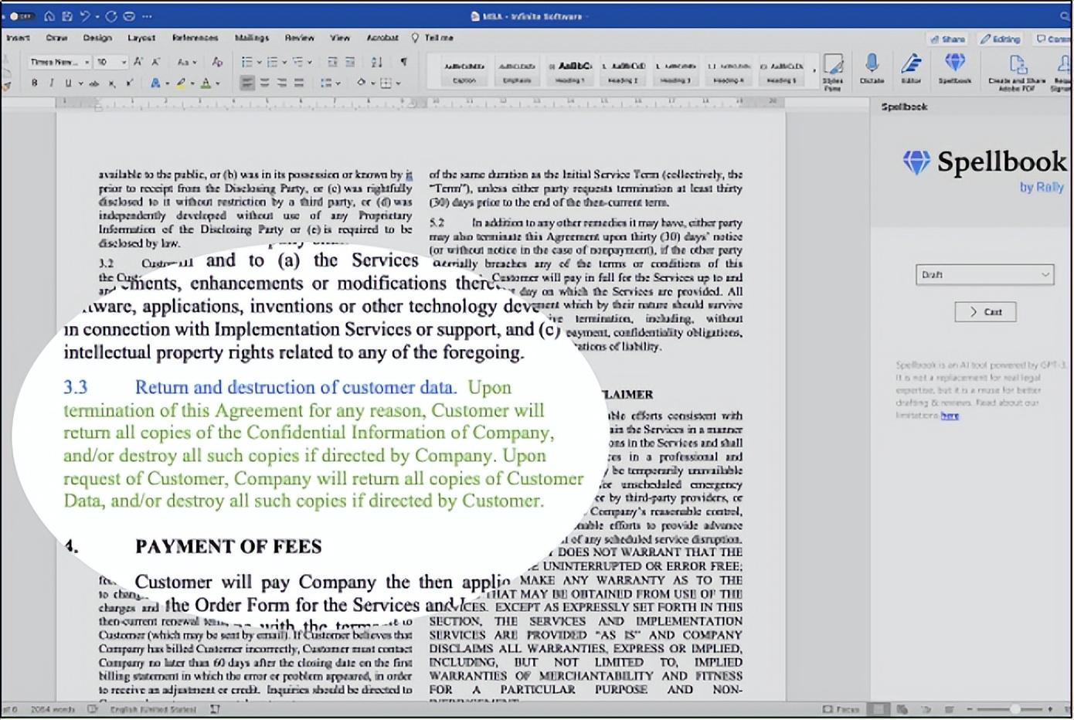This screenshot has width=1074, height=720.
Task: Decrease the paragraph indent
Action: tap(332, 62)
